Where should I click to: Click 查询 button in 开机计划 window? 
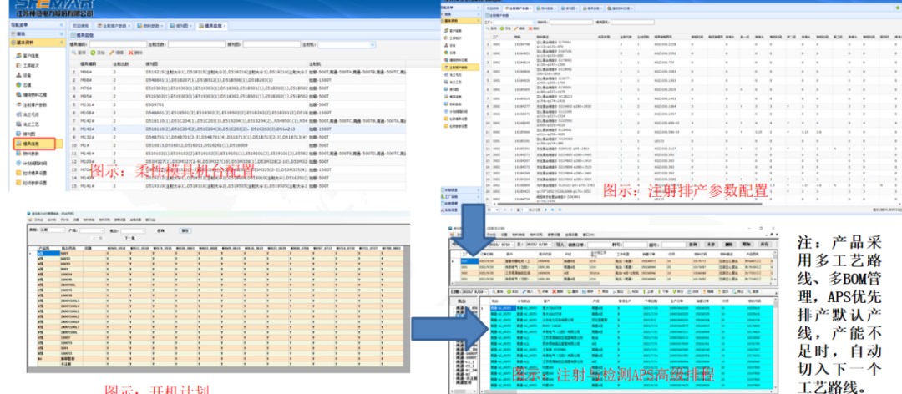click(160, 230)
